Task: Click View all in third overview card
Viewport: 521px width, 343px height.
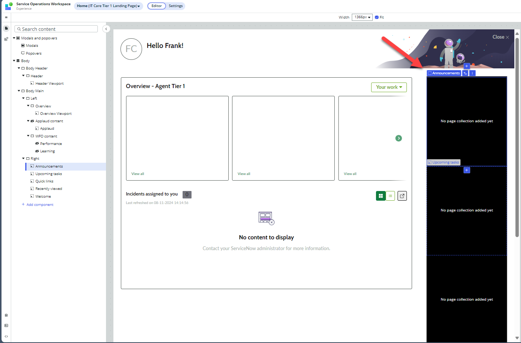Action: click(350, 174)
